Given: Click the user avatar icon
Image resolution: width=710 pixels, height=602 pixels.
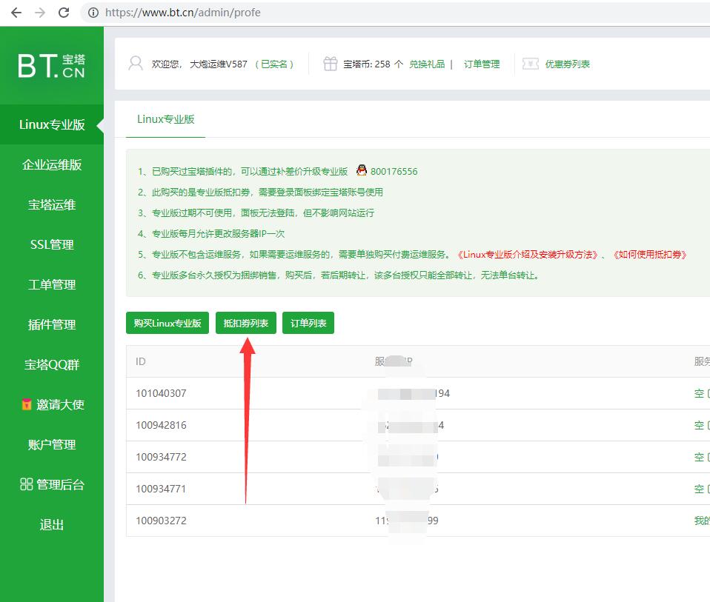Looking at the screenshot, I should tap(136, 64).
